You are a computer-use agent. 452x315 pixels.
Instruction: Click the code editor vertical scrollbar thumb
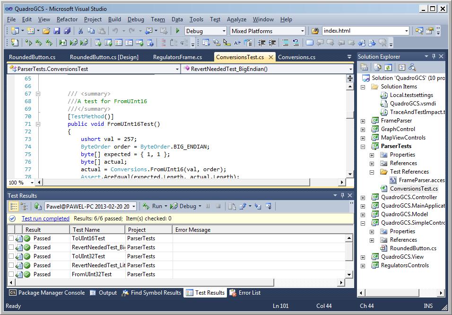point(350,114)
